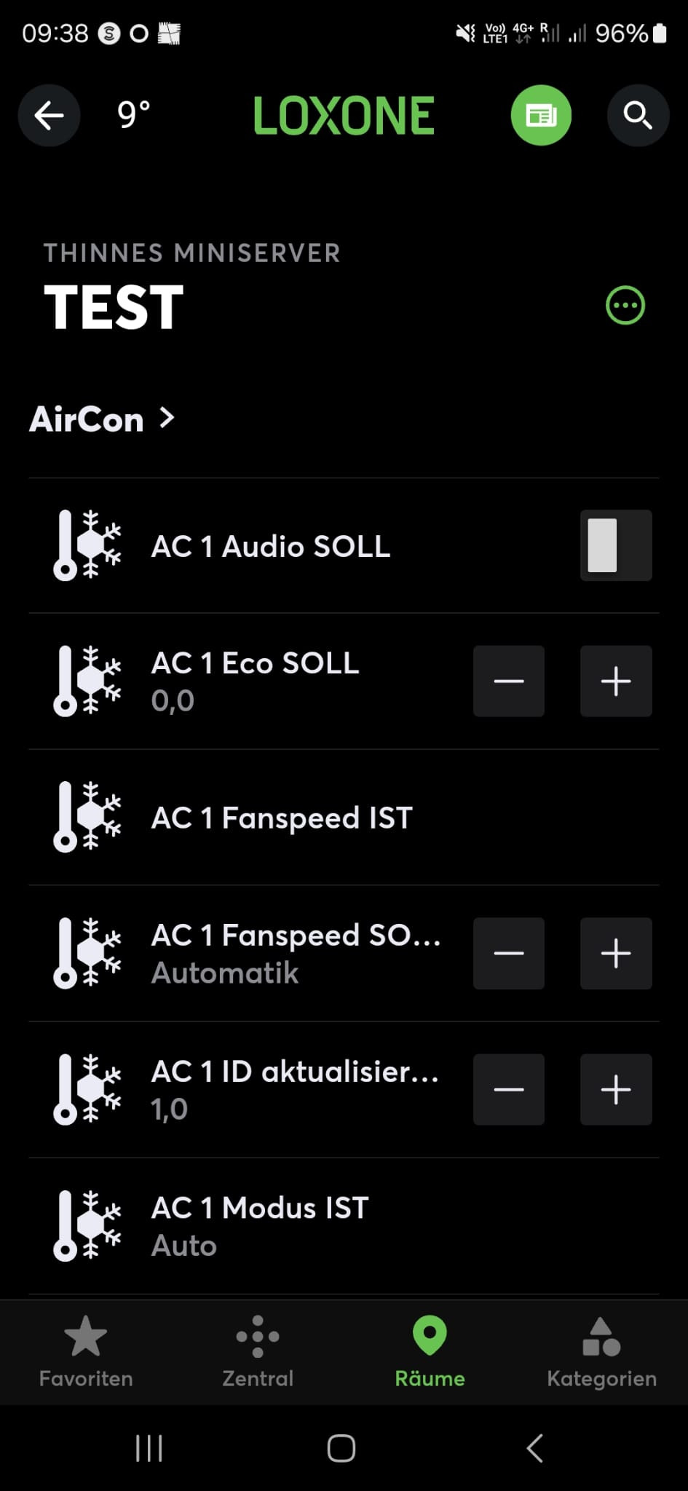
Task: Switch to the Favoriten tab
Action: pos(86,1351)
